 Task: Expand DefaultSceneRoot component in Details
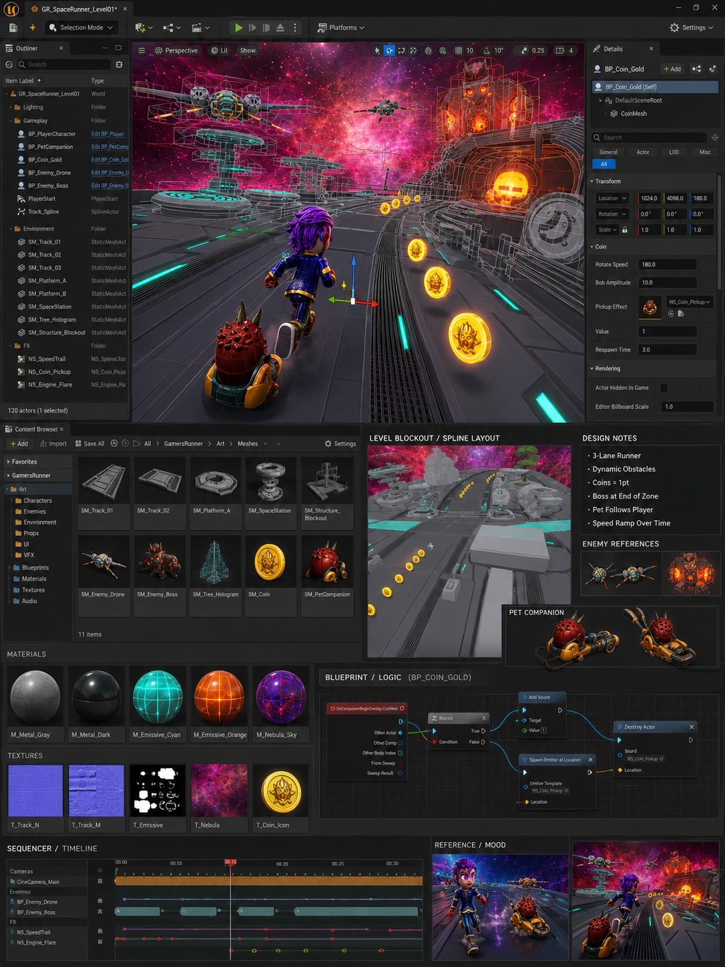[600, 101]
